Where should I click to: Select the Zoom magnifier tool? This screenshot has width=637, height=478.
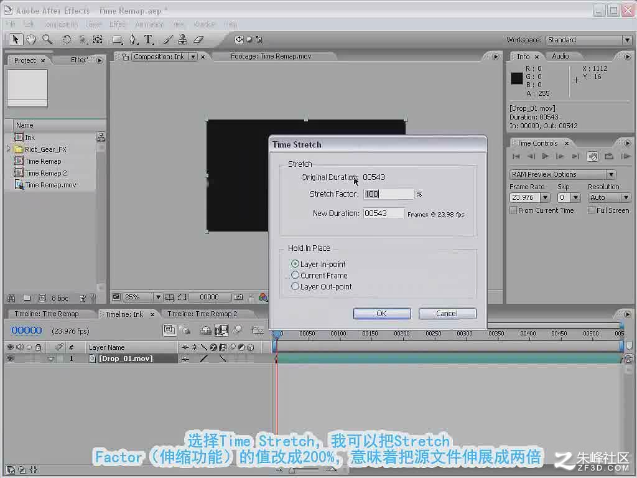coord(47,39)
